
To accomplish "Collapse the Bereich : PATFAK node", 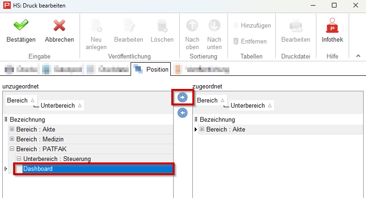I will click(12, 149).
